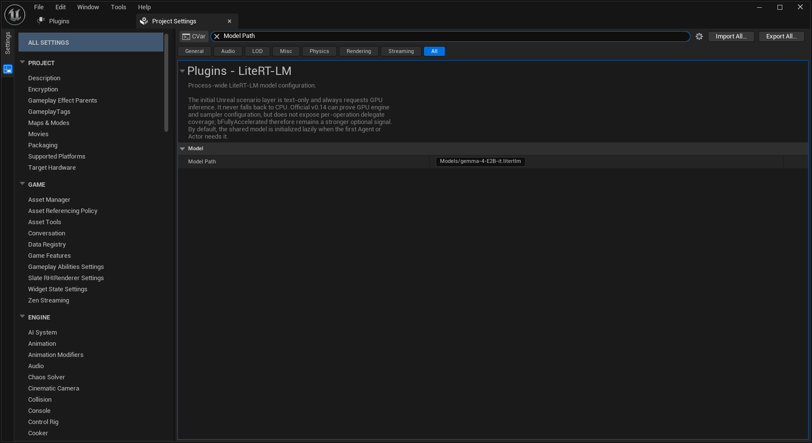Image resolution: width=812 pixels, height=443 pixels.
Task: Toggle the Physics filter
Action: coord(319,51)
